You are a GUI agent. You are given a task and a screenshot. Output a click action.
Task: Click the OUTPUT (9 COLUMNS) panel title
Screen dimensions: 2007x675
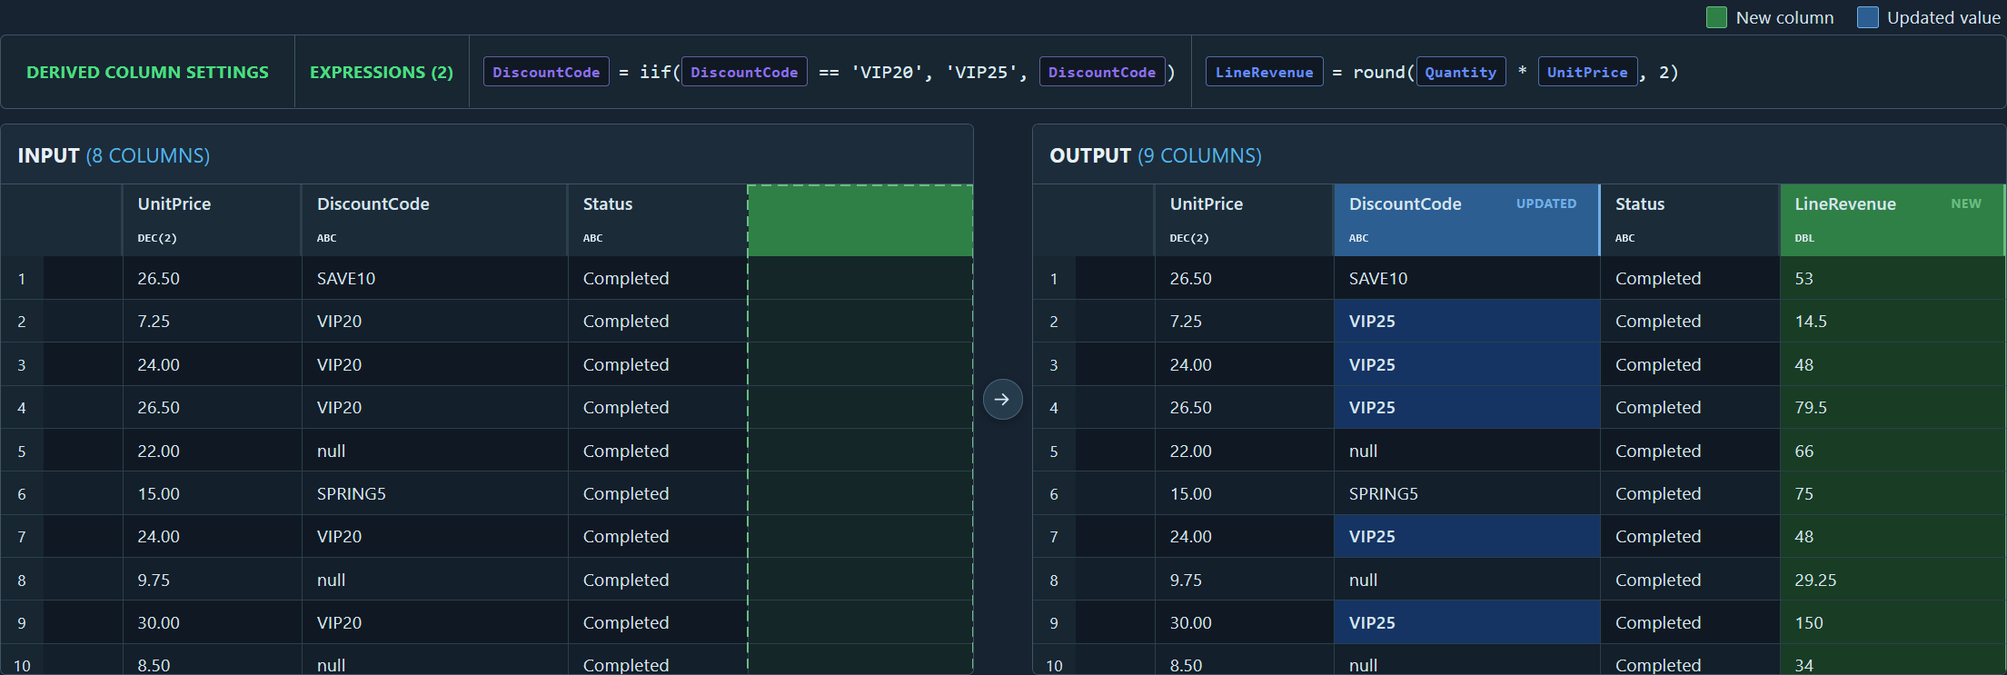point(1156,155)
